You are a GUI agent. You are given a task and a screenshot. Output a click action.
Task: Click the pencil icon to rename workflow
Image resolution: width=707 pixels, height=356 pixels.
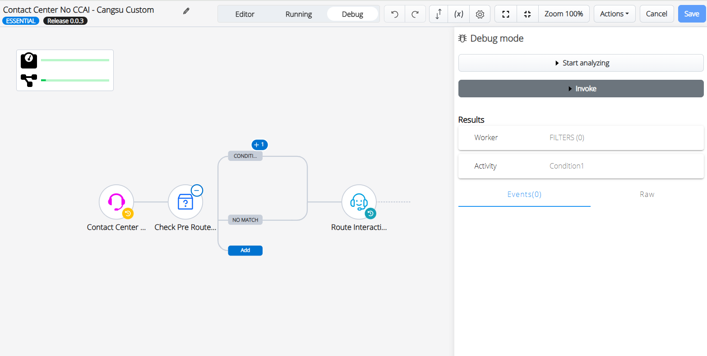(186, 11)
